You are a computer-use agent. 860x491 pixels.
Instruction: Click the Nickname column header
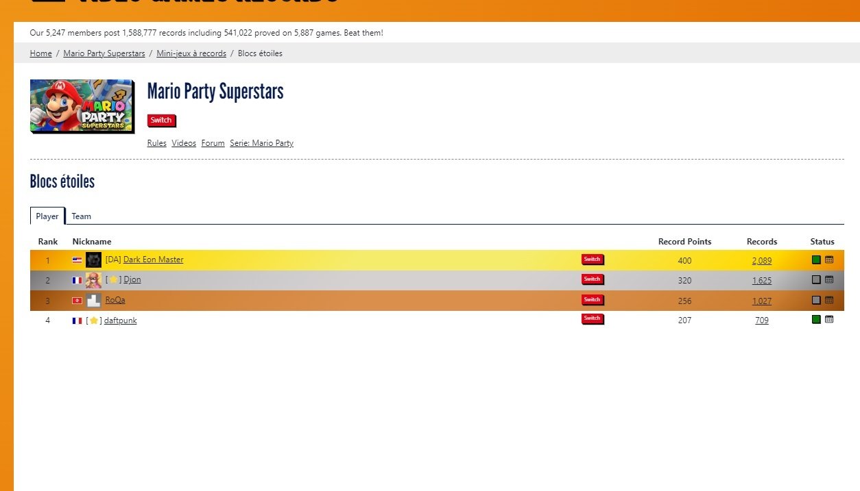coord(92,242)
